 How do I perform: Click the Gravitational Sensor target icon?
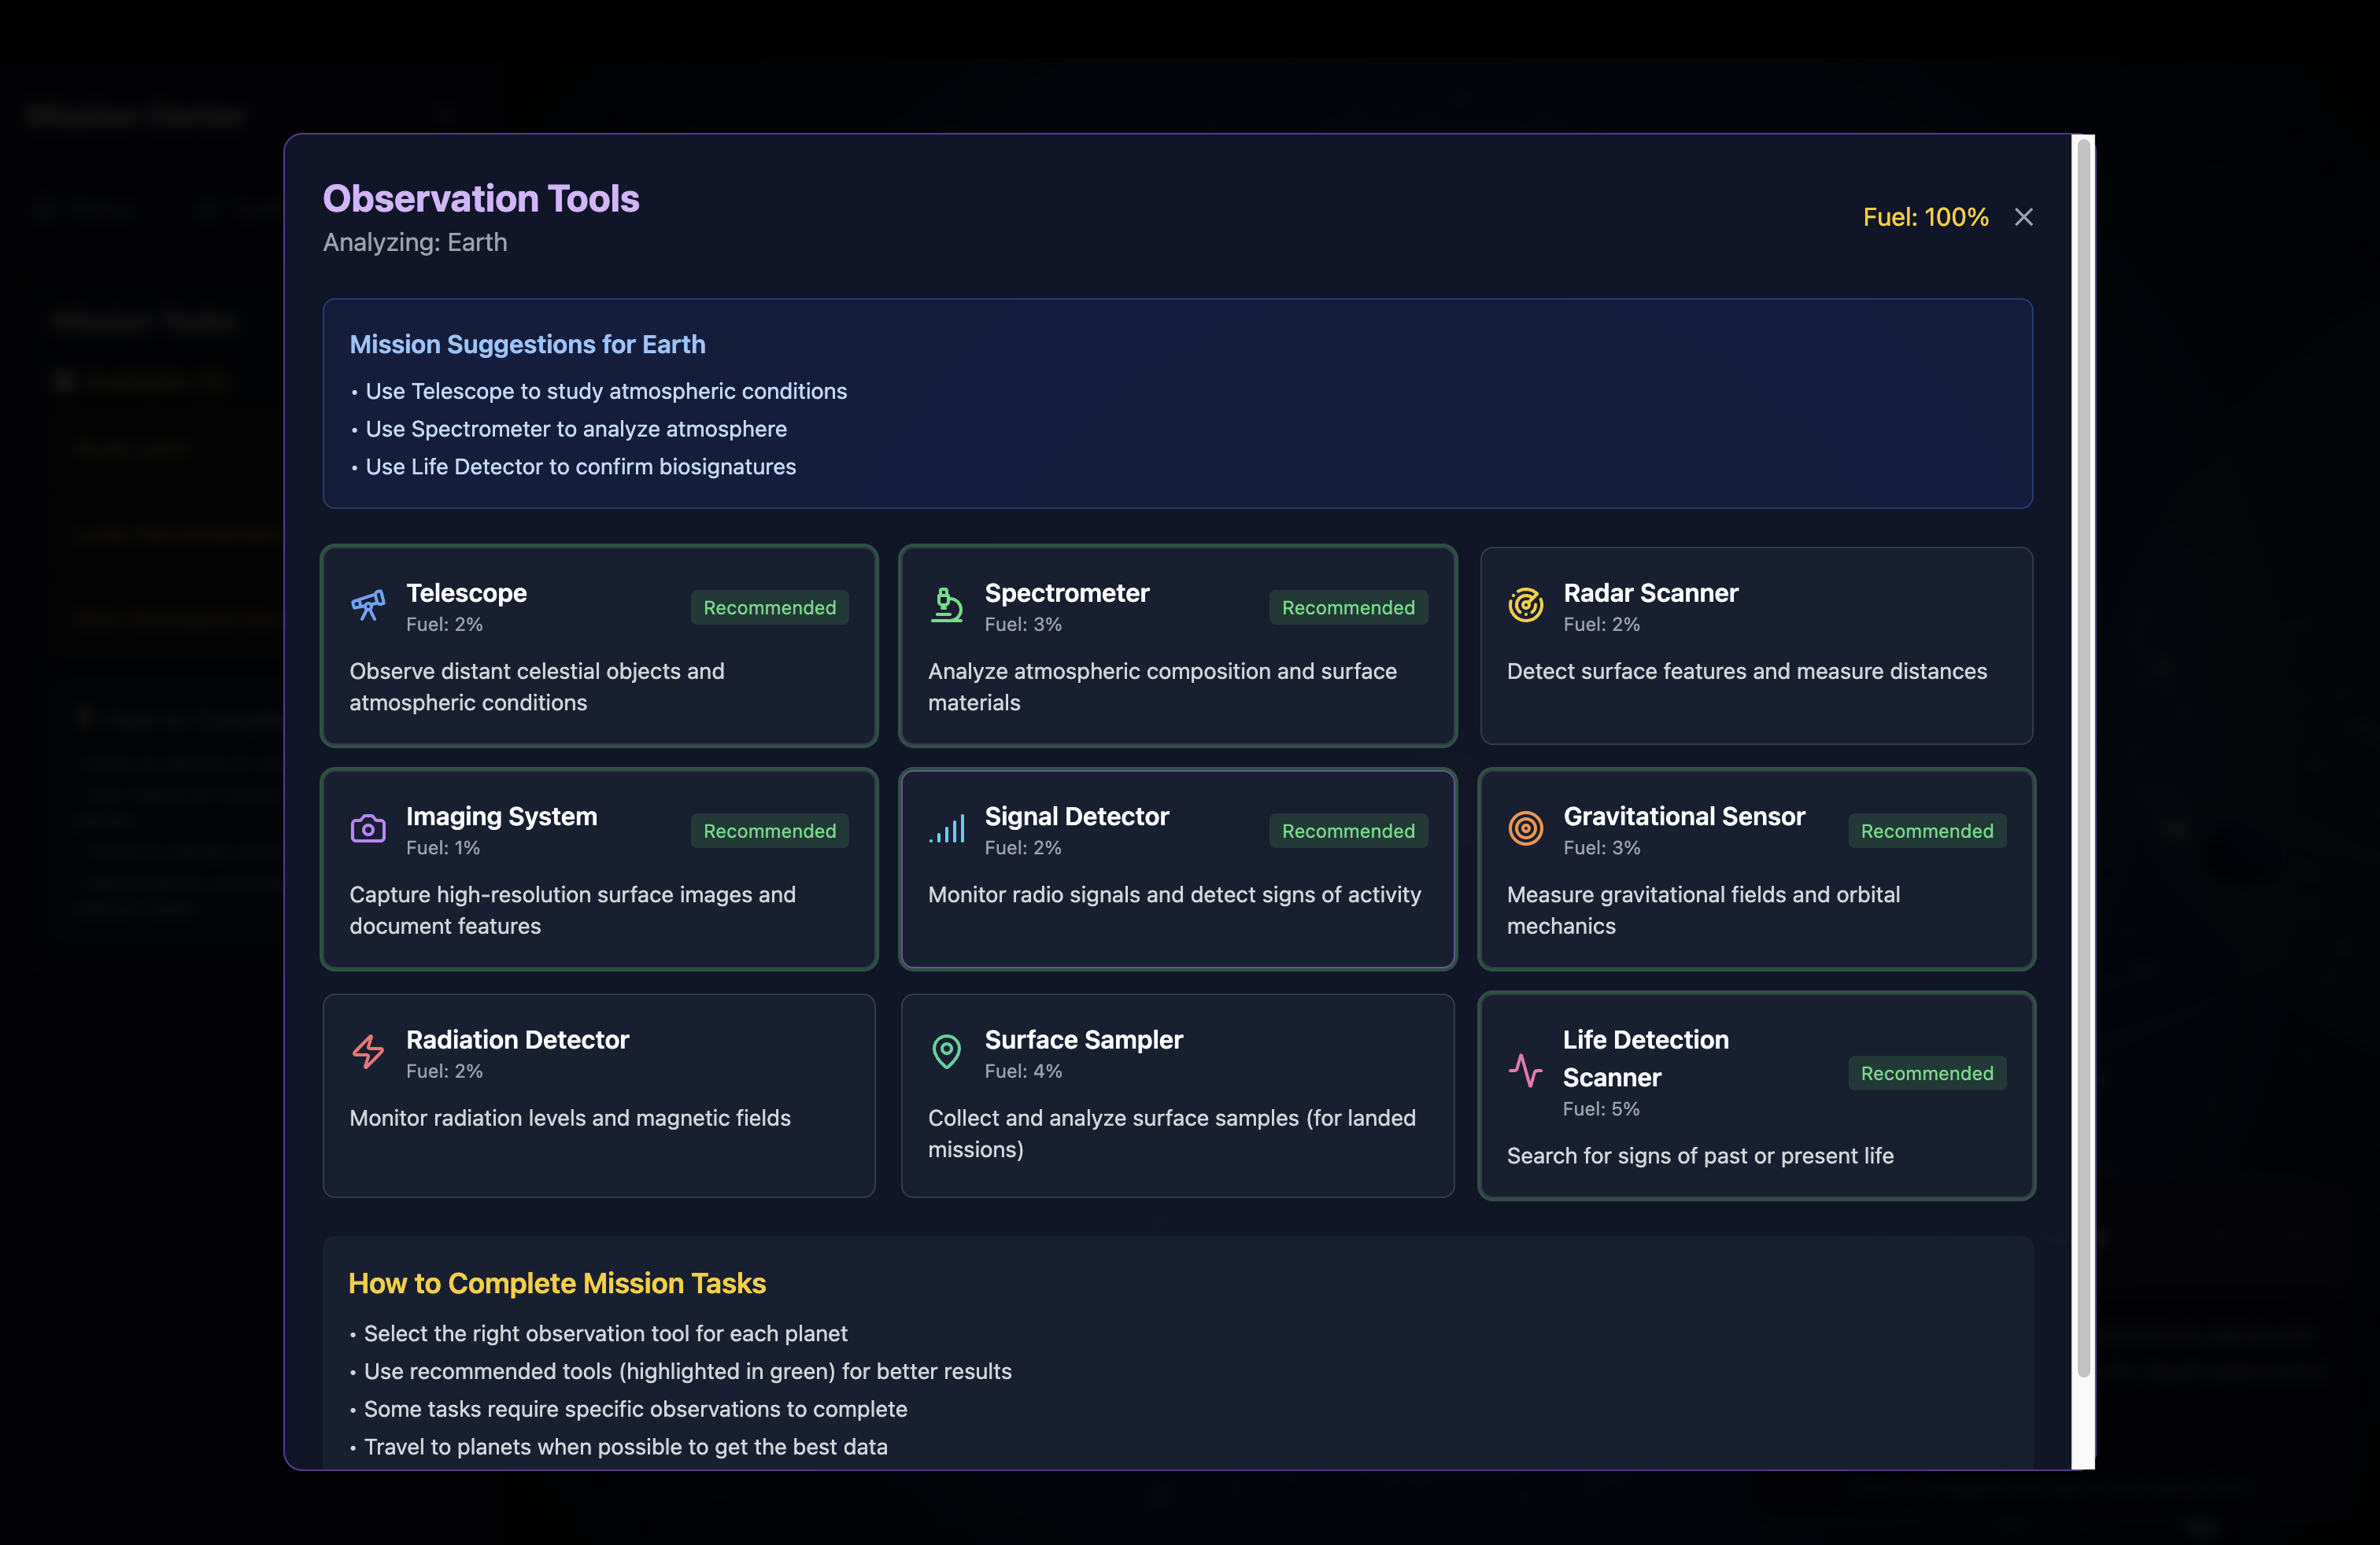pos(1525,828)
